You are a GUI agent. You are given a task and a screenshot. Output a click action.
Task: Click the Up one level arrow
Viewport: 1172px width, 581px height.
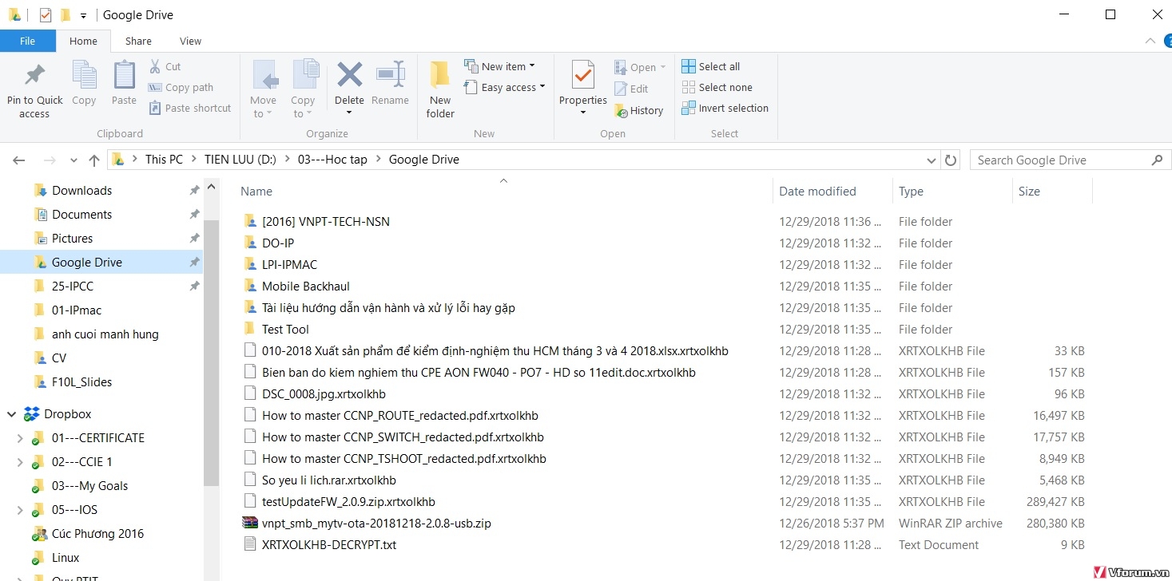coord(93,160)
